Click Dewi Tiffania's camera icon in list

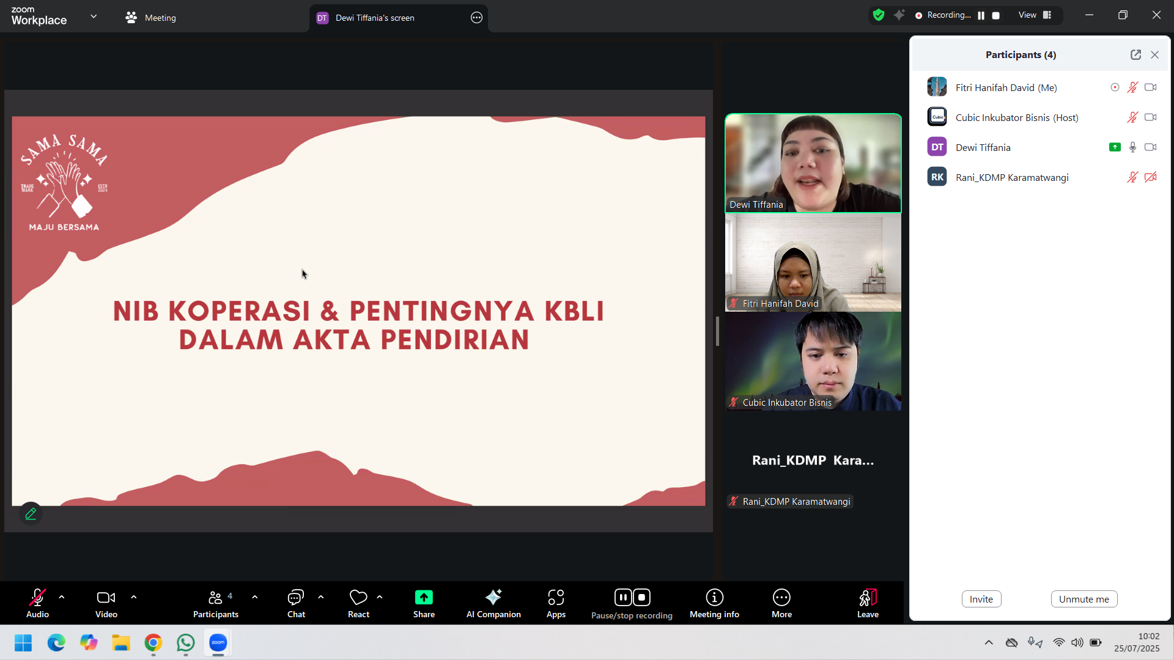(x=1150, y=147)
